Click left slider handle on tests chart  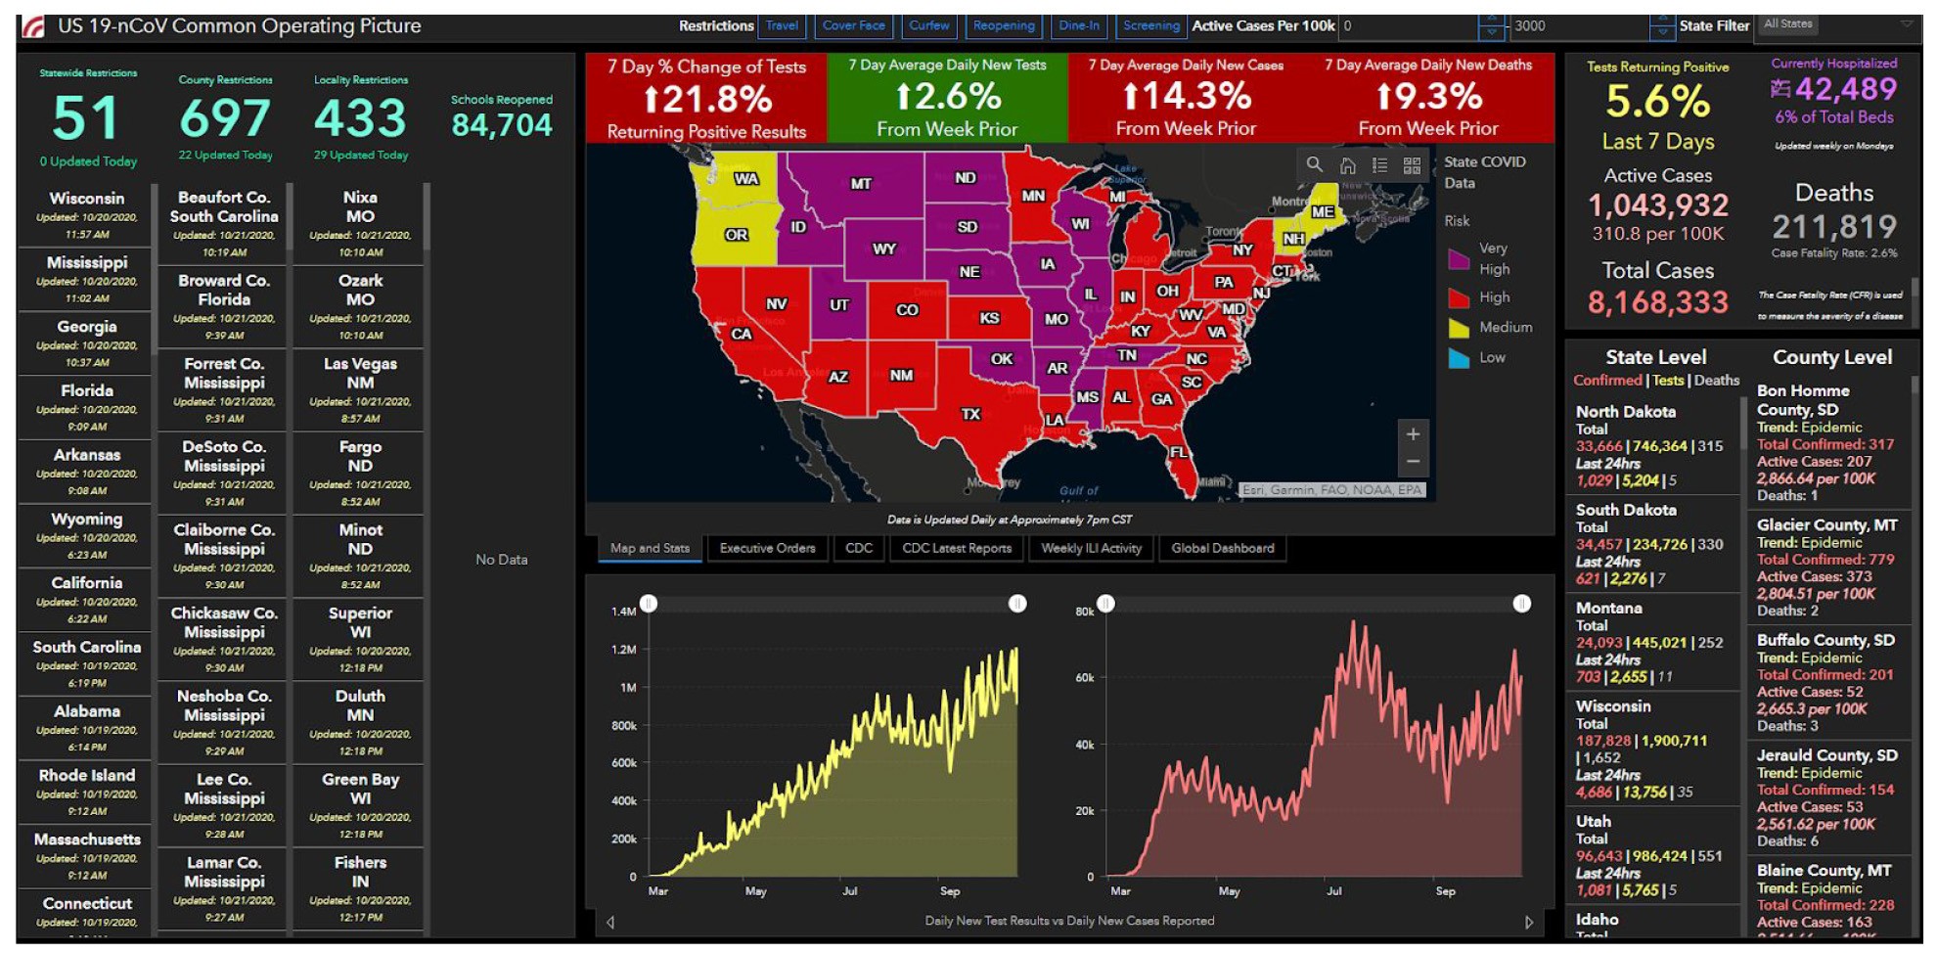(x=649, y=604)
